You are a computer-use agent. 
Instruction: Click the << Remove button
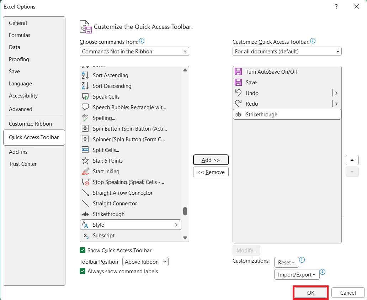point(211,172)
